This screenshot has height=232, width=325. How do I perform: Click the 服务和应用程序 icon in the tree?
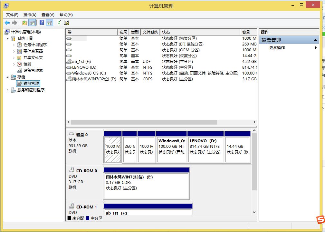13,90
